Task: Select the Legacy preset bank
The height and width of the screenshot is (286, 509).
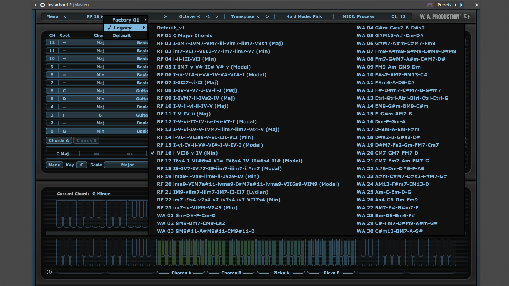Action: coord(126,28)
